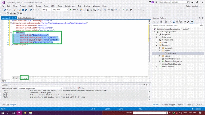Image resolution: width=205 pixels, height=115 pixels.
Task: Toggle auto-hide pin of Output panel
Action: click(x=147, y=85)
